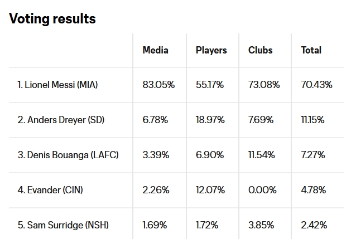Select the Media column header
The width and height of the screenshot is (351, 239).
(x=155, y=50)
